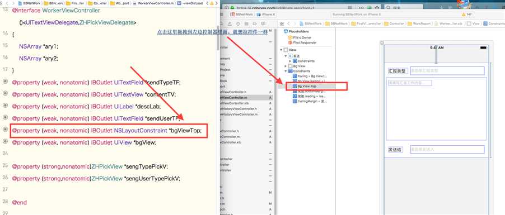This screenshot has height=215, width=505.
Task: Open the -viewDidLoad method crumb
Action: coord(190,3)
